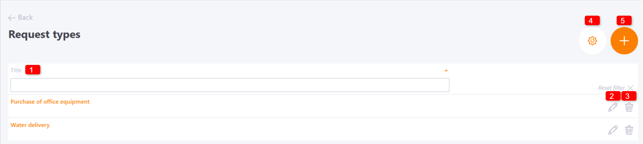Click the red marker numbered 4
The height and width of the screenshot is (144, 643).
coord(592,21)
